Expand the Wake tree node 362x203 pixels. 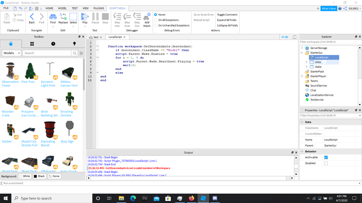click(x=306, y=67)
